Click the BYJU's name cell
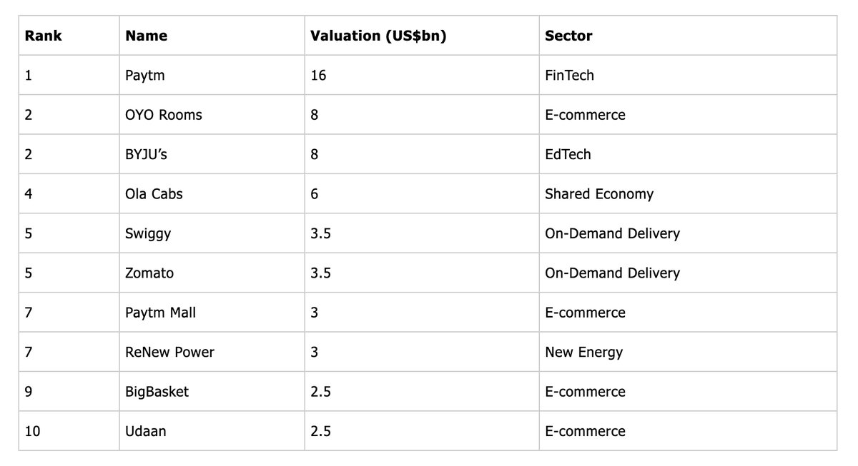Image resolution: width=858 pixels, height=466 pixels. click(x=147, y=154)
